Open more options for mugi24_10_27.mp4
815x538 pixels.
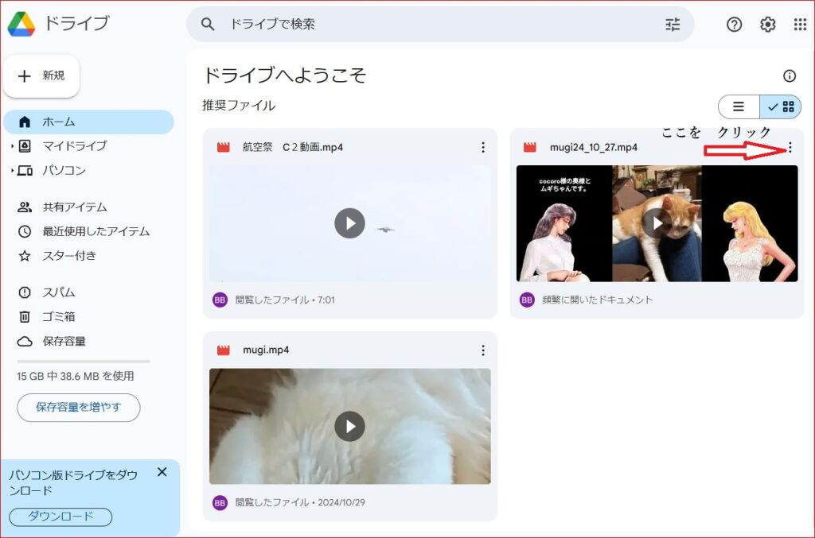pos(790,147)
